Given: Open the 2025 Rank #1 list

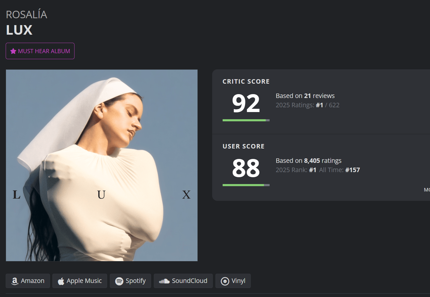Looking at the screenshot, I should pyautogui.click(x=312, y=170).
